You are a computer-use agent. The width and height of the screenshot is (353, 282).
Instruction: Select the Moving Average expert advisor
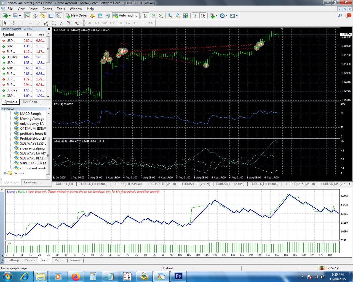[32, 119]
